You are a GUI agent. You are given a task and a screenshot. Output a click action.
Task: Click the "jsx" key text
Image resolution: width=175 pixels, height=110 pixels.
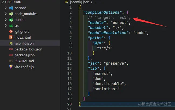(x=94, y=63)
